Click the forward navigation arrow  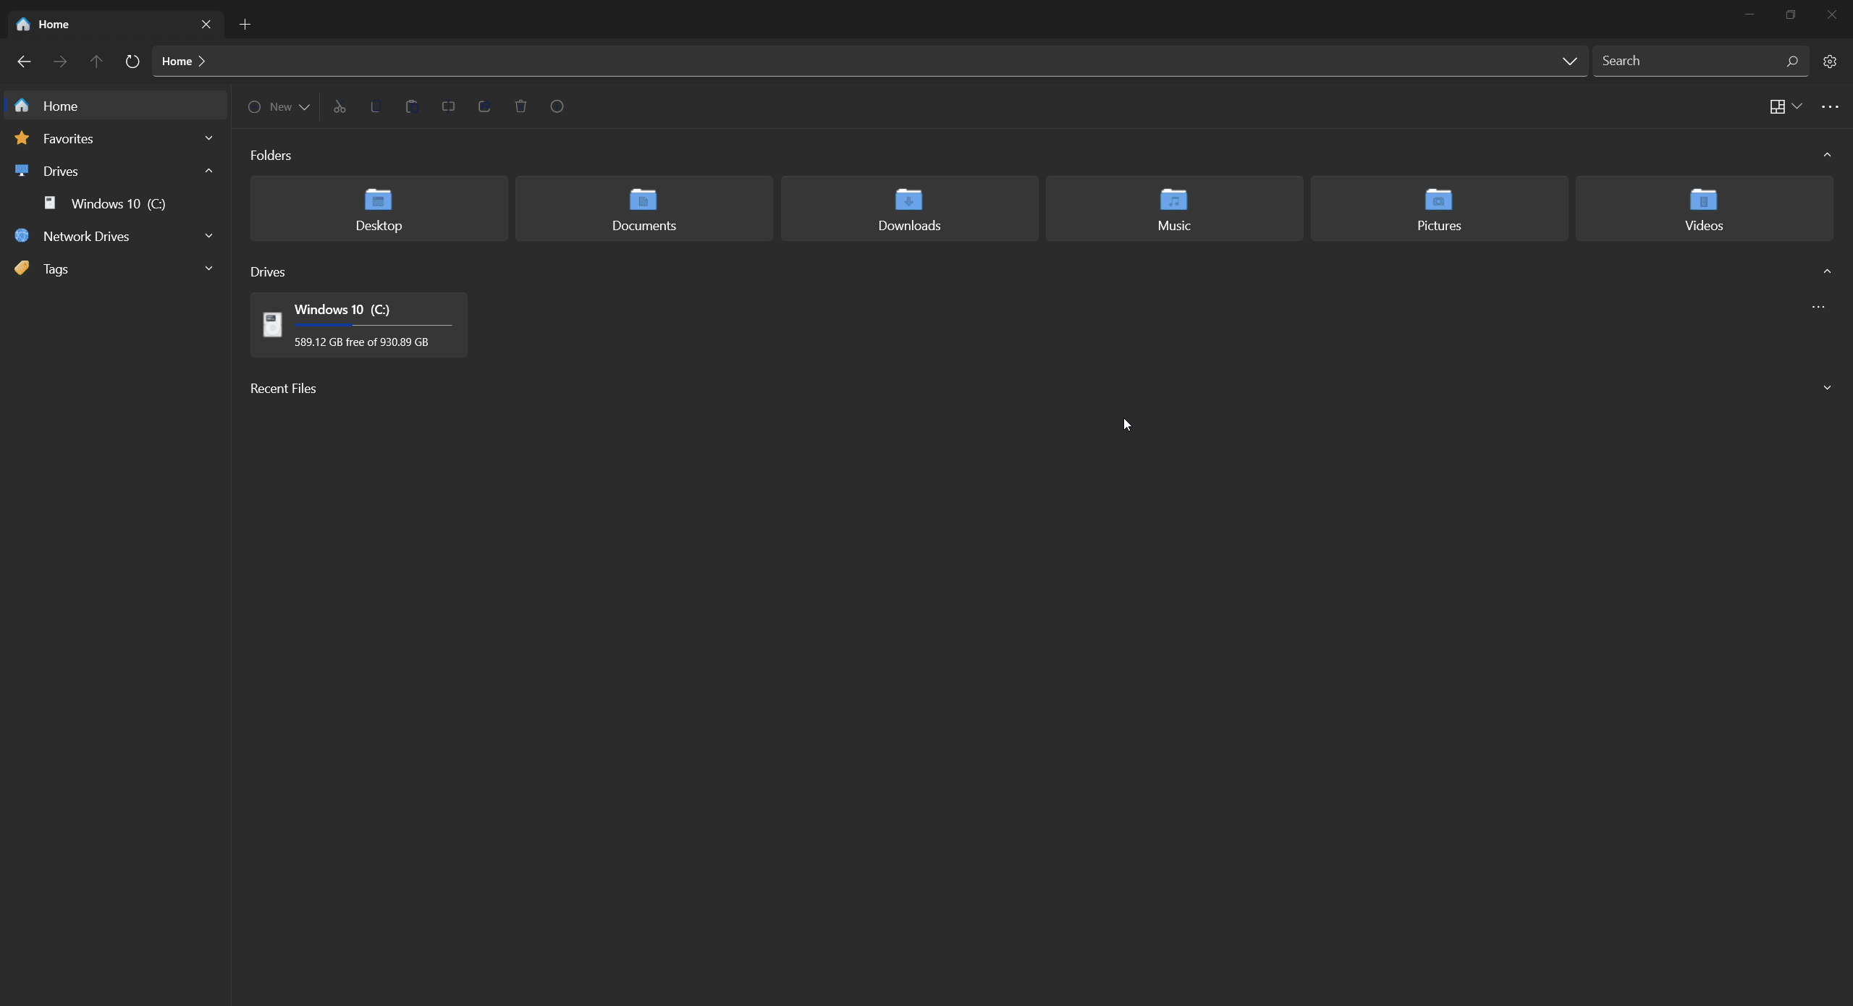(x=60, y=62)
